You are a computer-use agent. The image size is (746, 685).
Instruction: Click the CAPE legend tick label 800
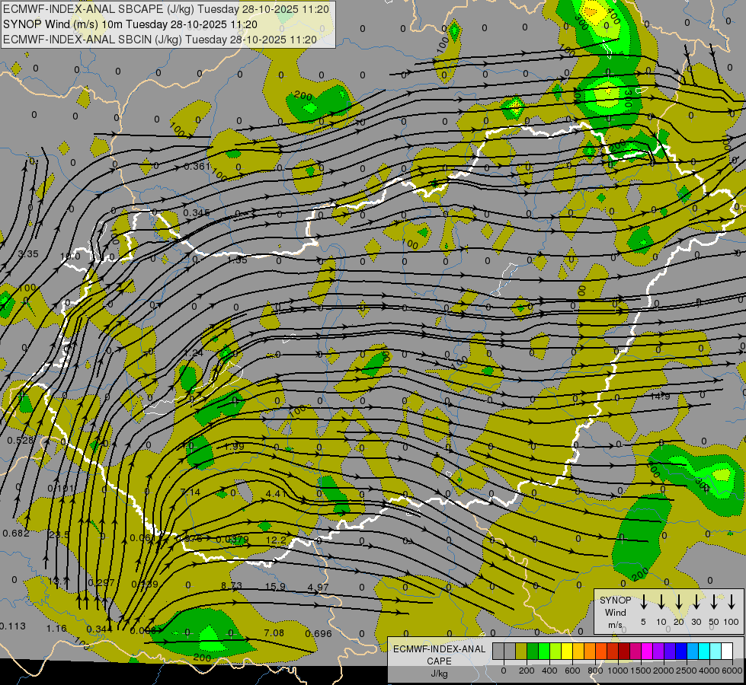pos(595,671)
